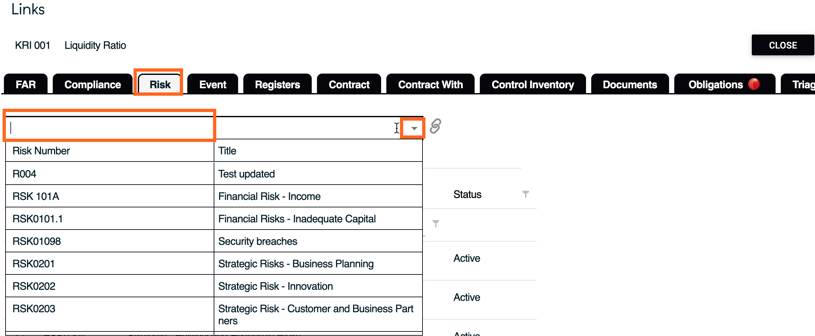Screen dimensions: 815x336
Task: Switch to the FAR tab
Action: [26, 84]
